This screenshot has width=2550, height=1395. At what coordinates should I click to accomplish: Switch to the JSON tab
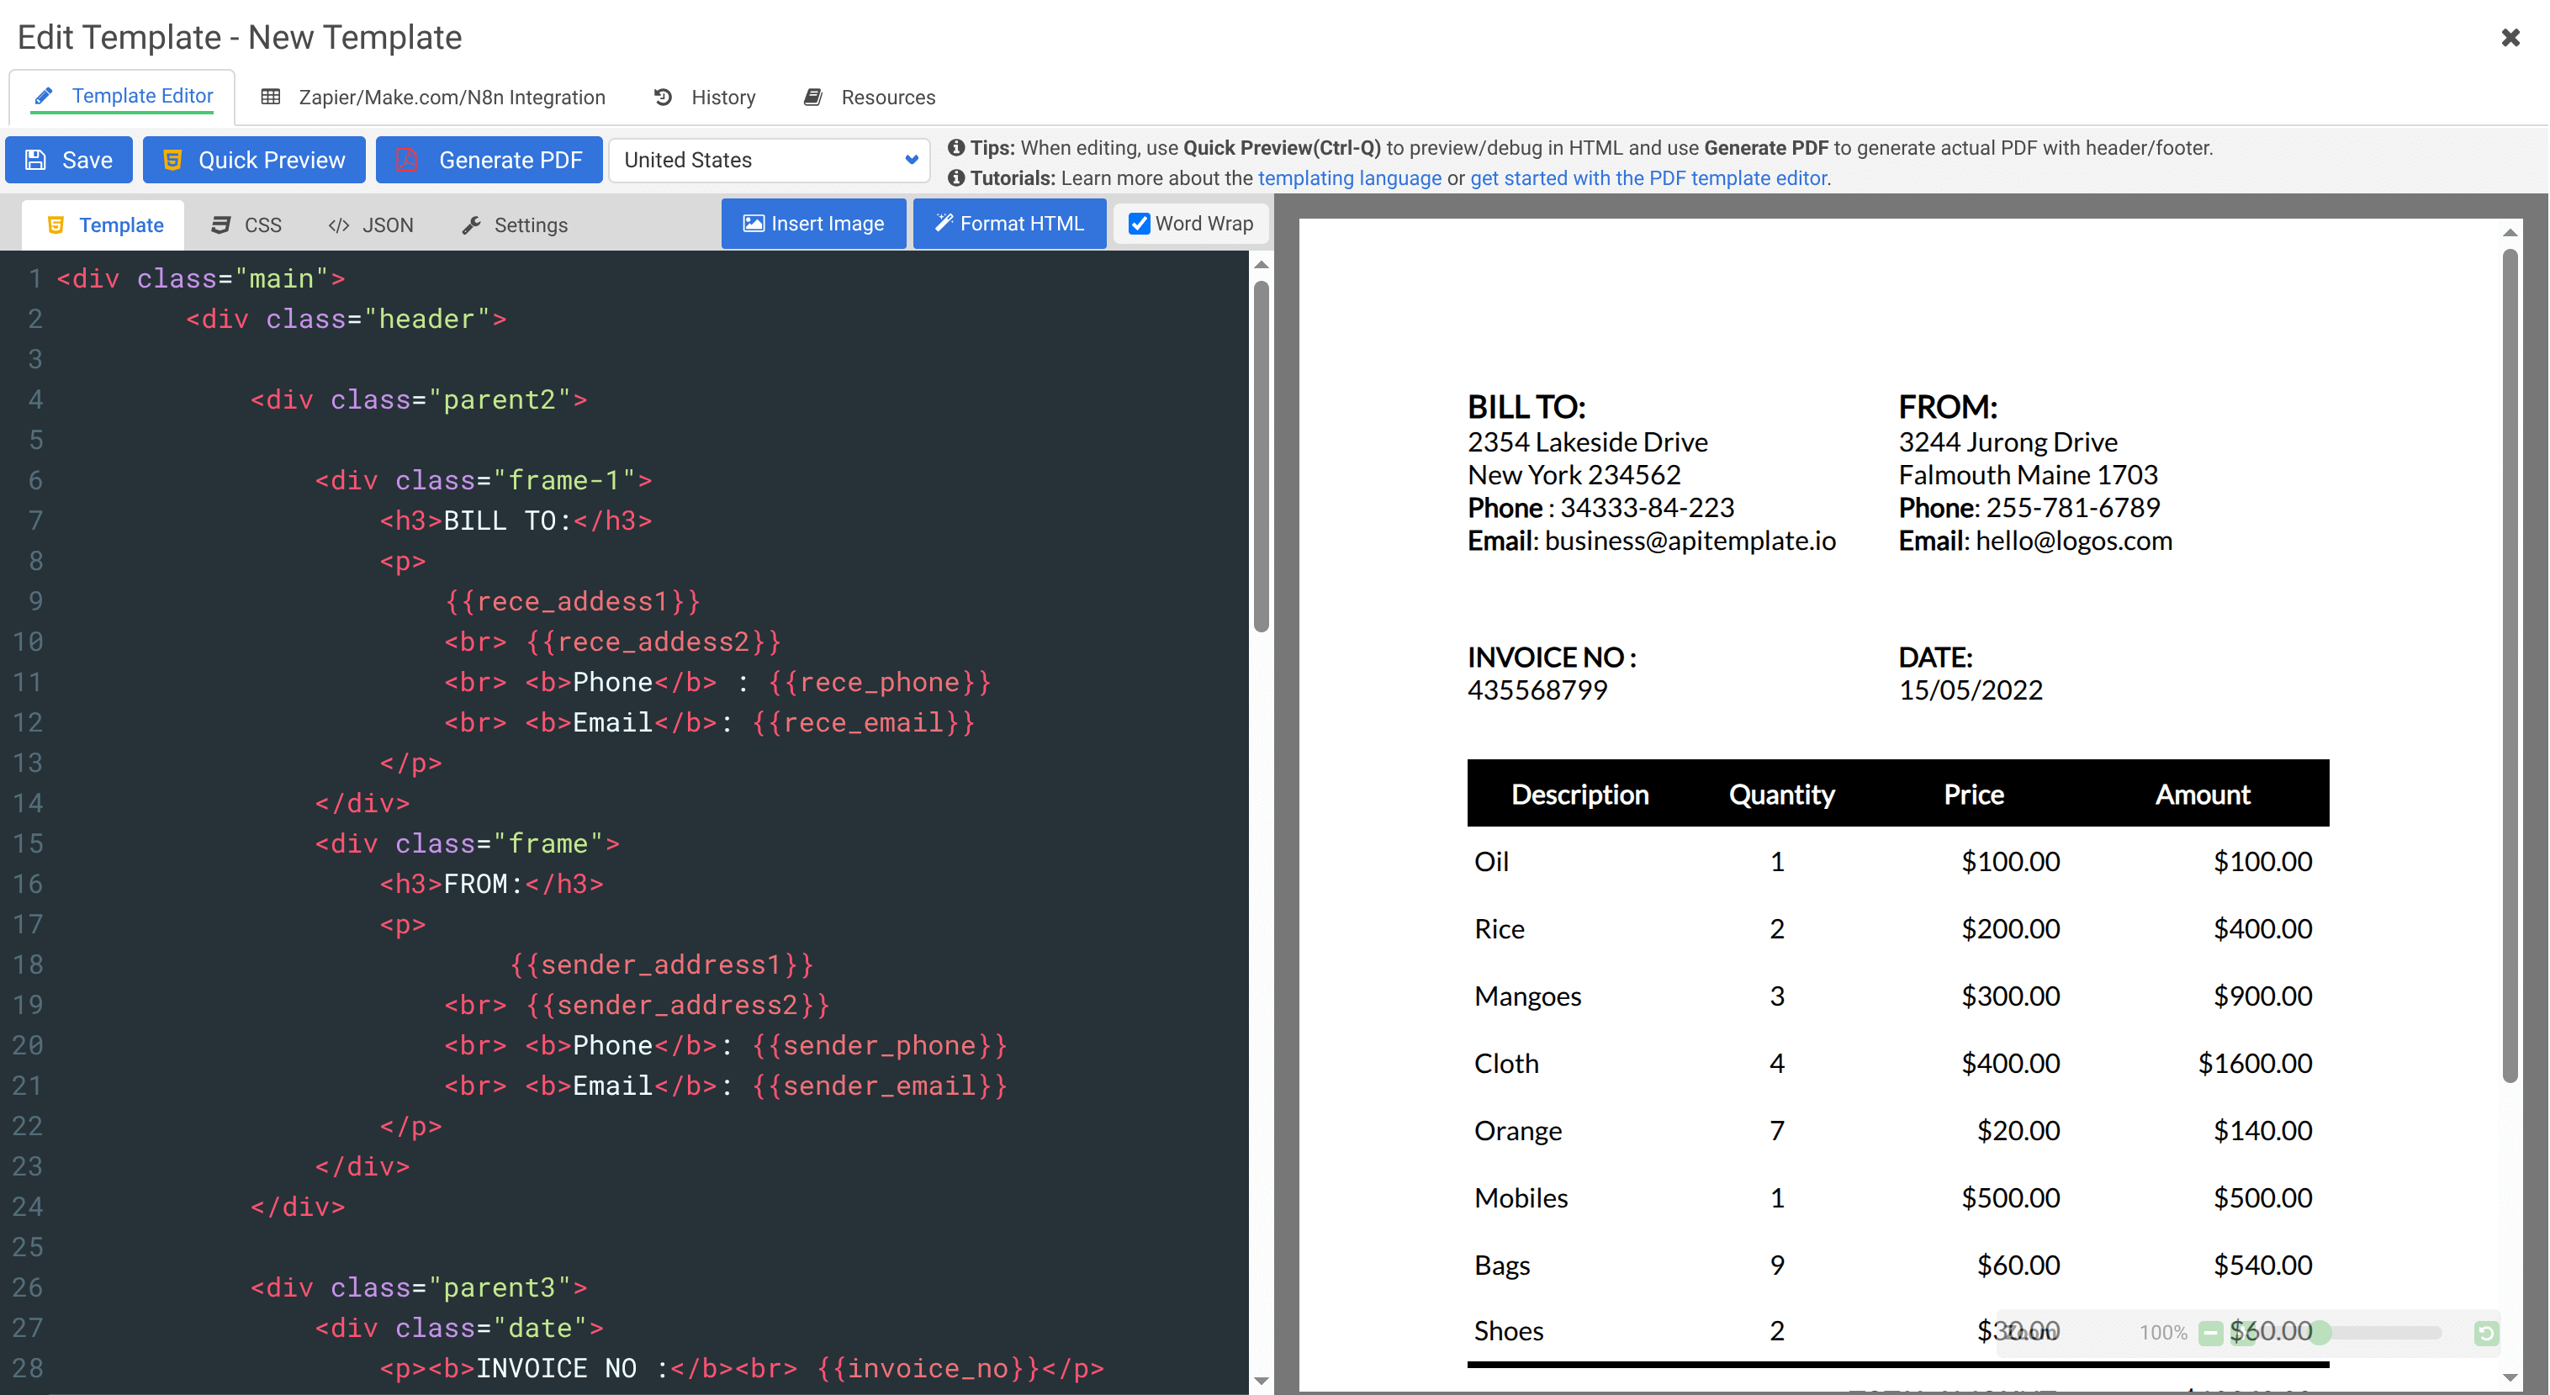click(370, 225)
